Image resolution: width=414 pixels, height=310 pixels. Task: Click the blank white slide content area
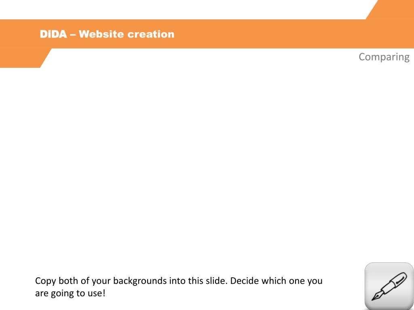tap(207, 163)
